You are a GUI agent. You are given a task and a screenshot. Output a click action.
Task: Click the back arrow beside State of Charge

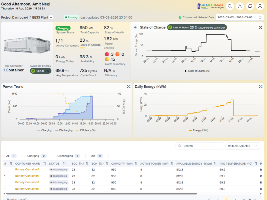(136, 27)
